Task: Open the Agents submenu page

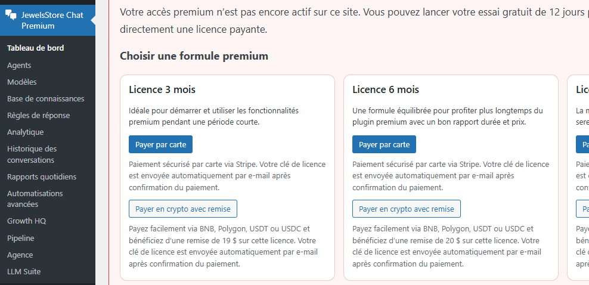Action: tap(19, 66)
